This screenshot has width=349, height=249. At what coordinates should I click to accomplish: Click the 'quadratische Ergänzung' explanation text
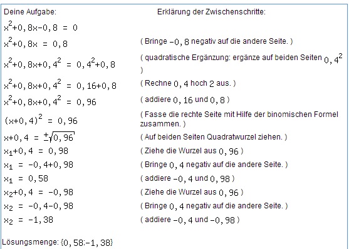(241, 63)
